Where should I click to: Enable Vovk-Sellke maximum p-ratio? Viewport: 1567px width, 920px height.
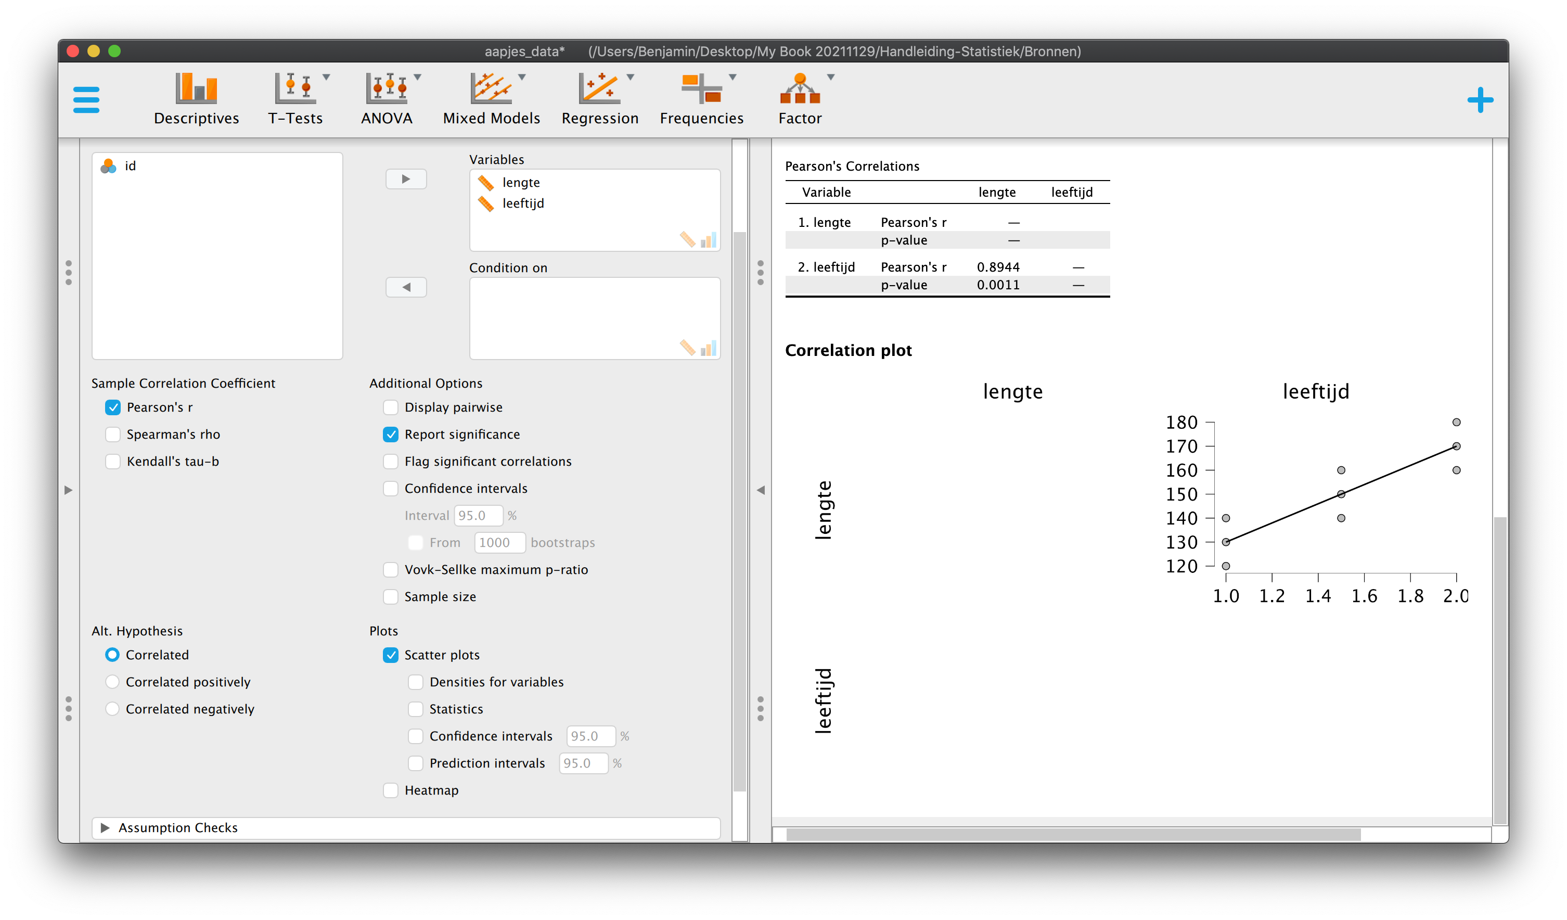point(391,570)
